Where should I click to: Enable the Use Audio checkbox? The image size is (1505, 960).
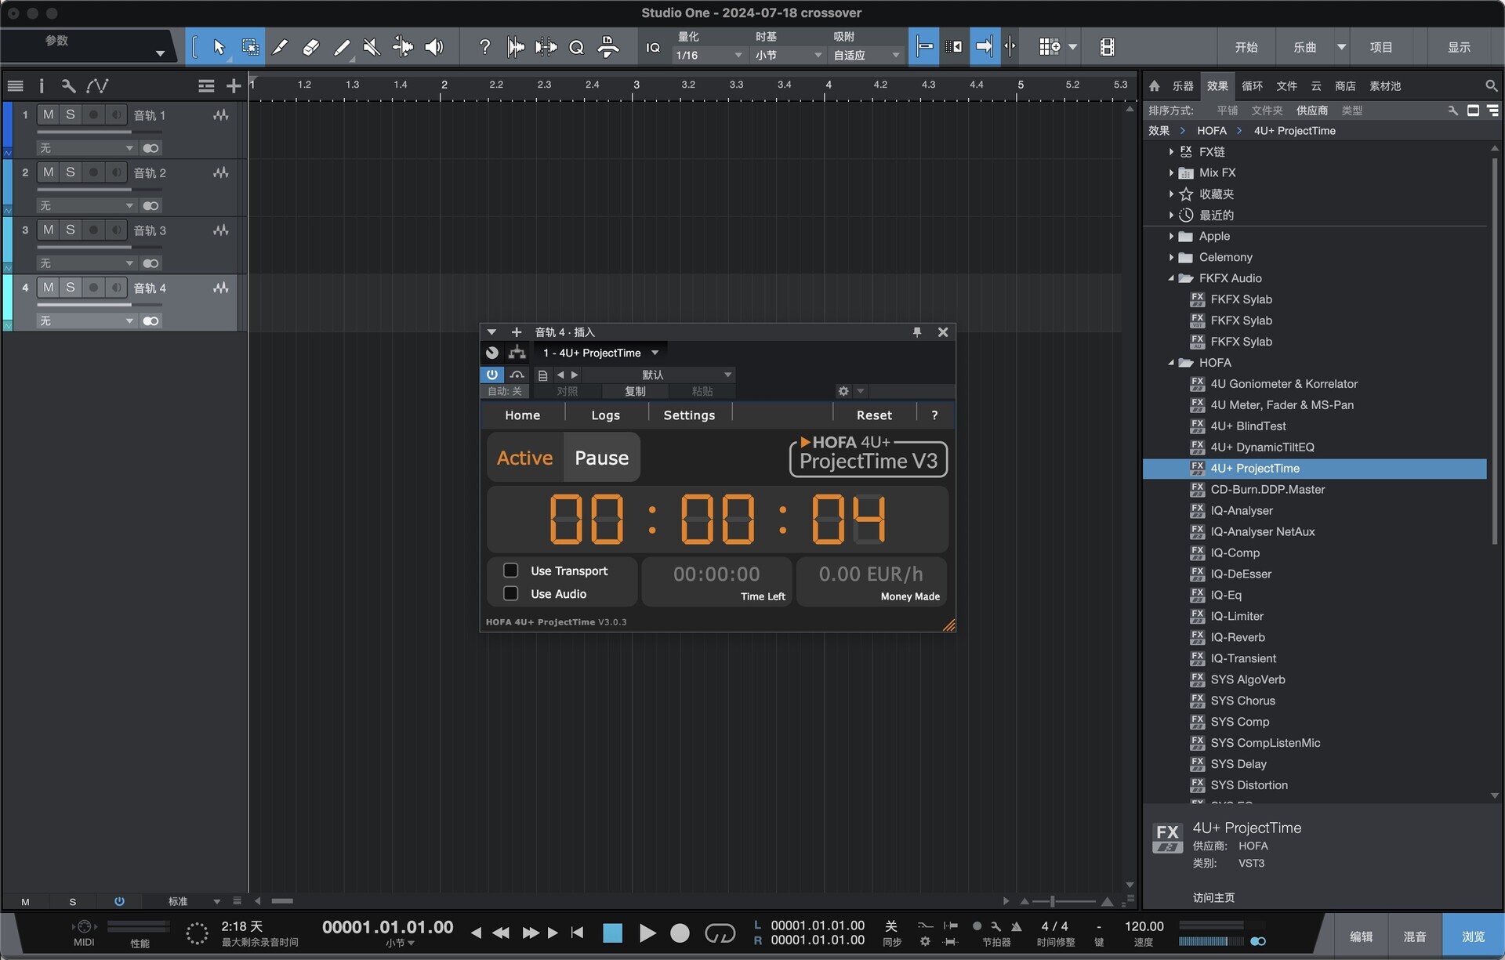510,593
